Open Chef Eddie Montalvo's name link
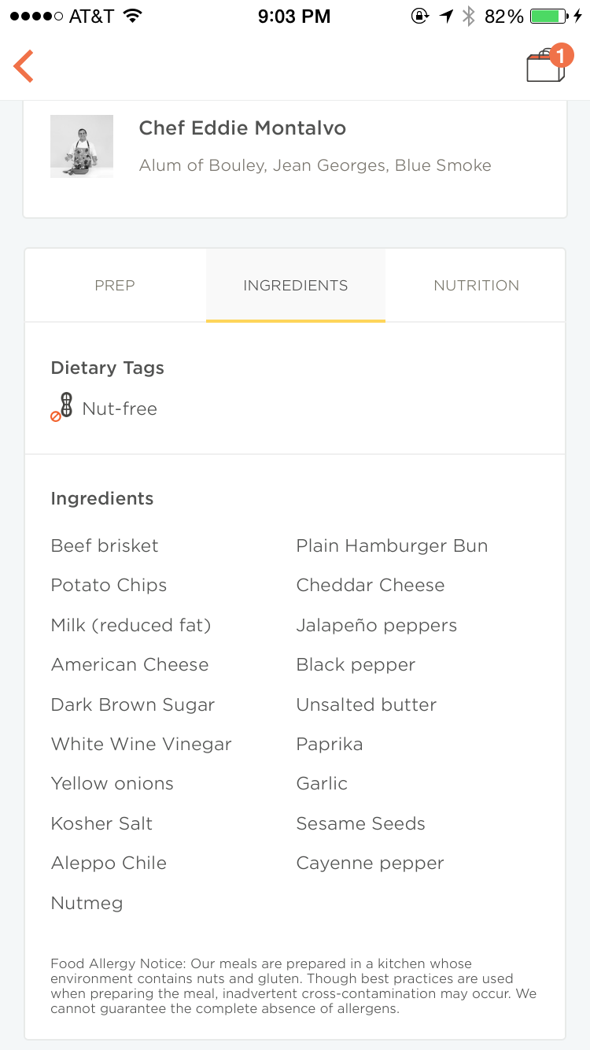The image size is (590, 1050). [242, 128]
